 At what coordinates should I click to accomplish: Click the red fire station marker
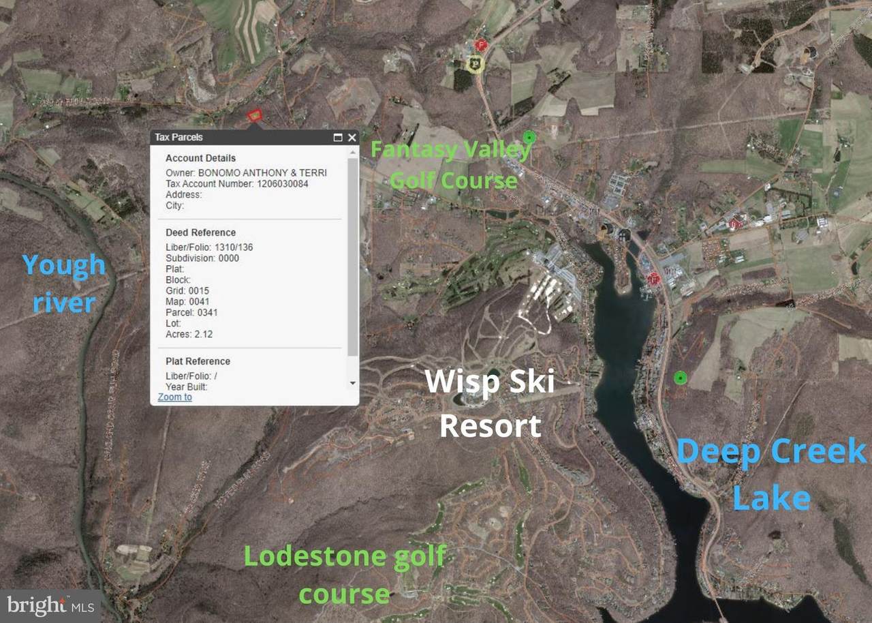pyautogui.click(x=481, y=45)
